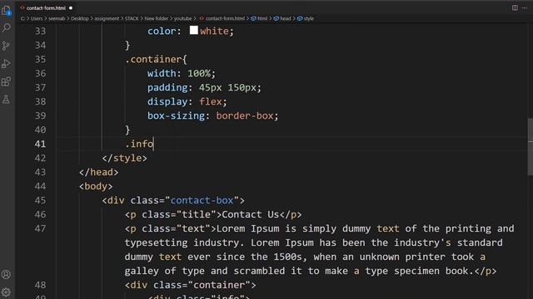Click the '.container{' selector text
The width and height of the screenshot is (533, 299).
pyautogui.click(x=156, y=59)
